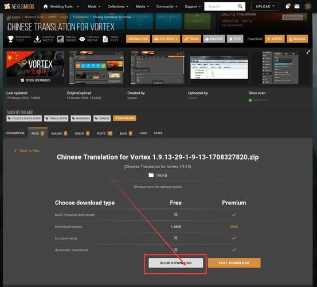Click the search magnifier icon

(x=240, y=6)
